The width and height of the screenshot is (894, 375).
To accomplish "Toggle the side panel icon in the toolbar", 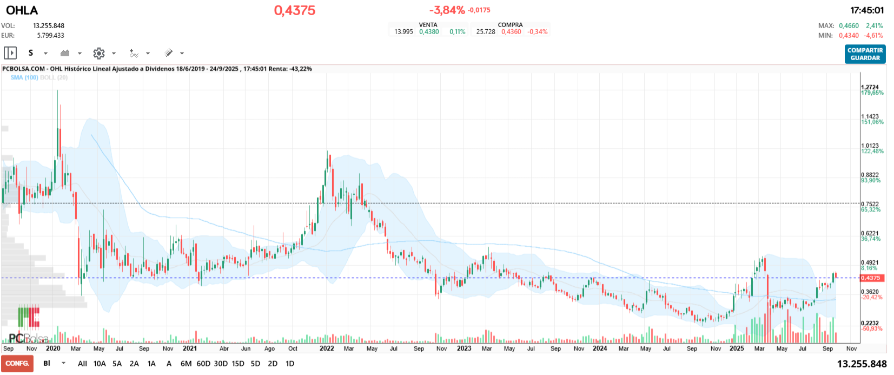I will tap(10, 53).
